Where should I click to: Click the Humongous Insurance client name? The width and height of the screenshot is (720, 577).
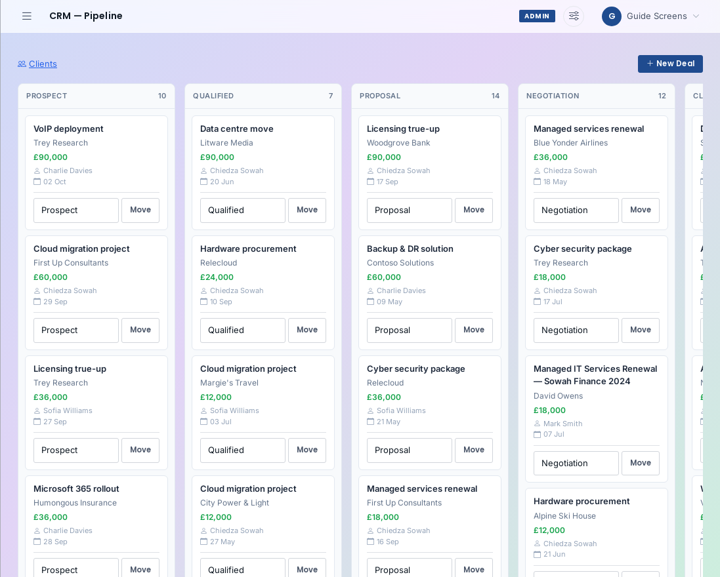[75, 503]
